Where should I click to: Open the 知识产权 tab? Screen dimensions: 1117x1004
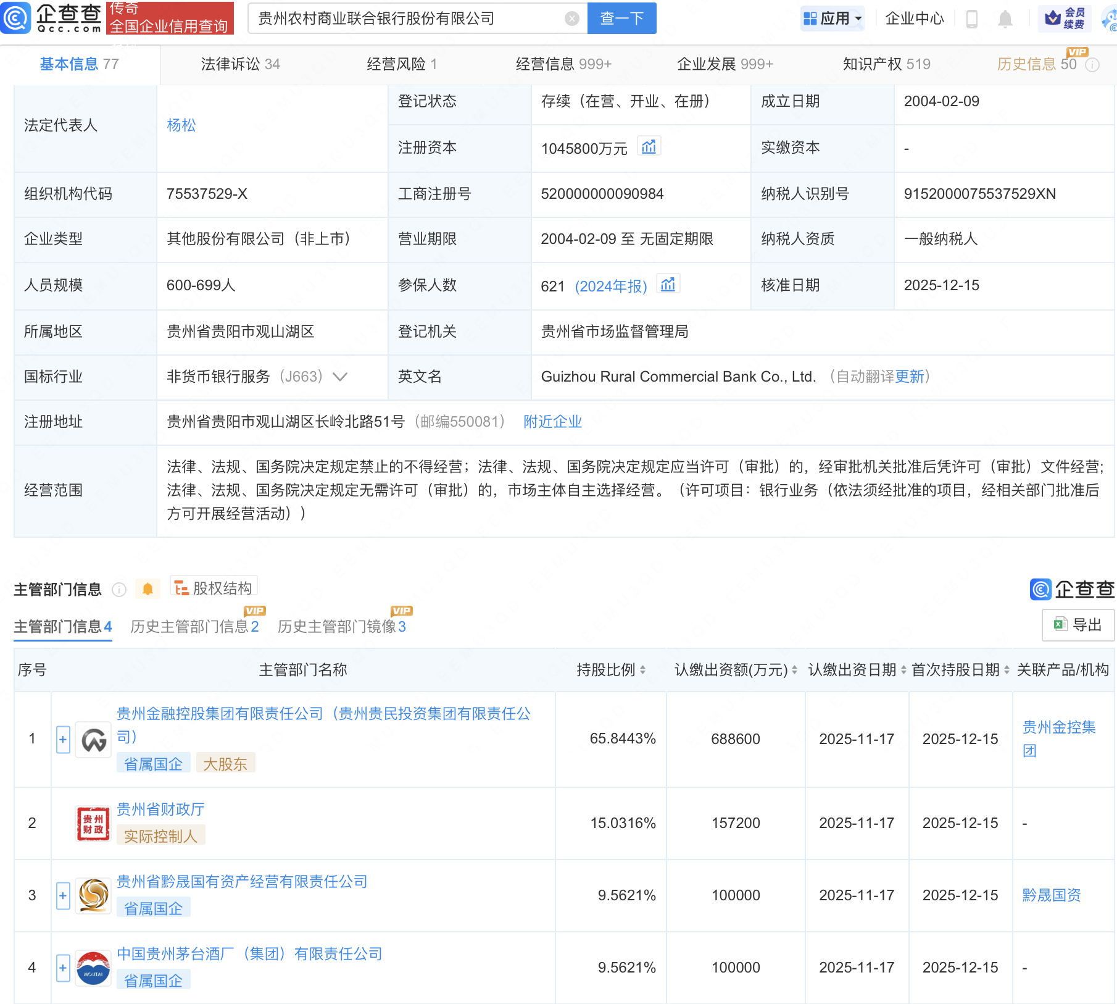click(886, 64)
